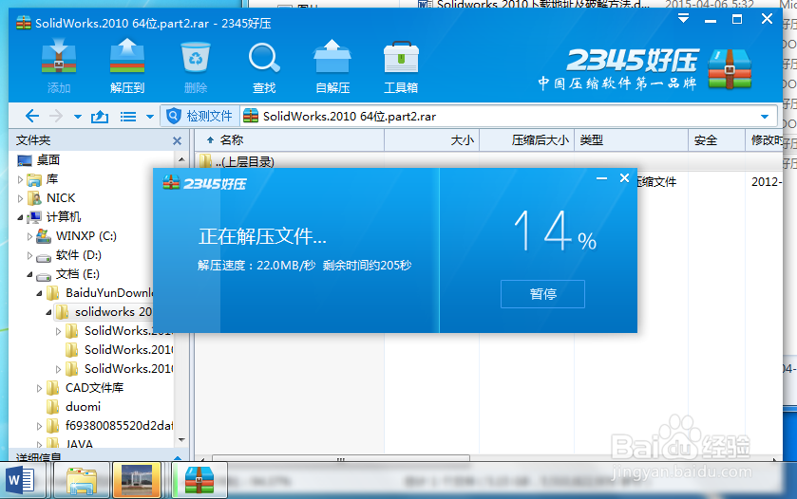Select the BaiduYunDownload folder
The width and height of the screenshot is (797, 499).
tap(109, 293)
